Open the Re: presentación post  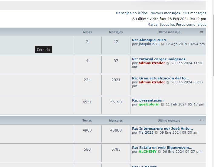(148, 100)
